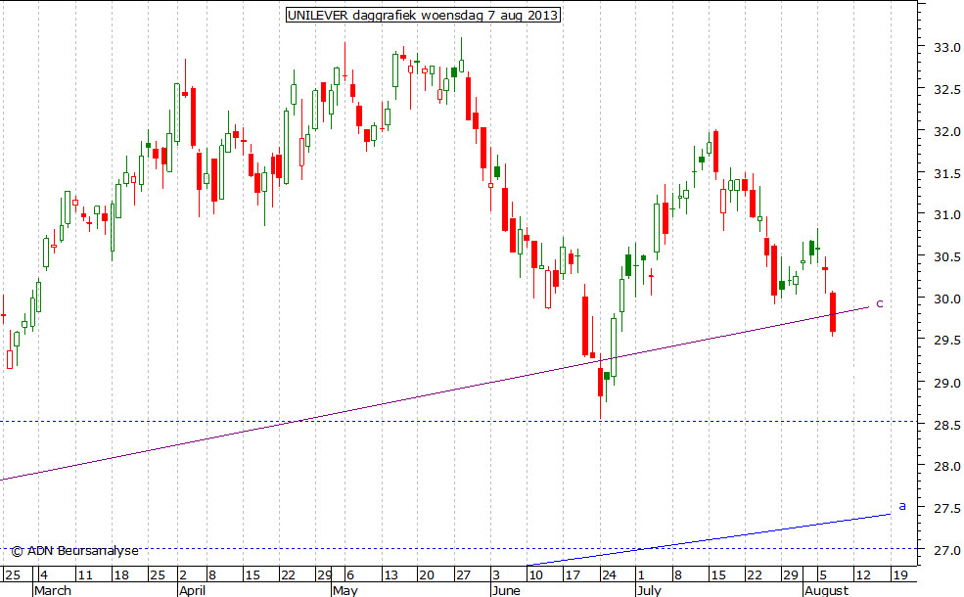
Task: Click the purple trendline label 'c'
Action: [x=880, y=303]
